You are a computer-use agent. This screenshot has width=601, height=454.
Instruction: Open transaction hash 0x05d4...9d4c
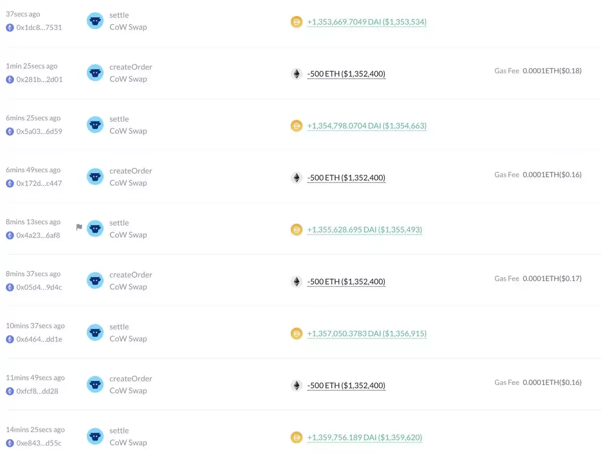pyautogui.click(x=39, y=287)
